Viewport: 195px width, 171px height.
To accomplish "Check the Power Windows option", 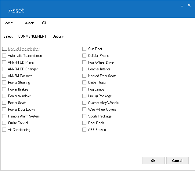I will (4, 96).
